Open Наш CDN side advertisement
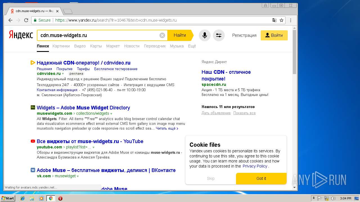360x202 pixels. pyautogui.click(x=226, y=75)
